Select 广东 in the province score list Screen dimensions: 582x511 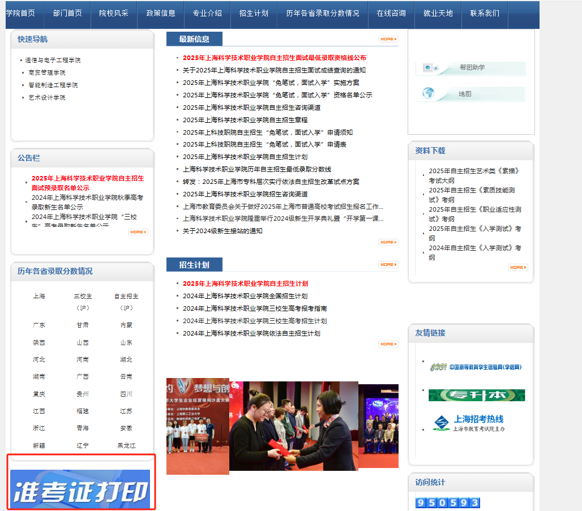point(39,325)
